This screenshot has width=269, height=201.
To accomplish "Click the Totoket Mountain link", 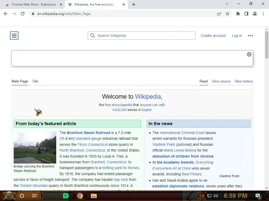I will tap(34, 186).
